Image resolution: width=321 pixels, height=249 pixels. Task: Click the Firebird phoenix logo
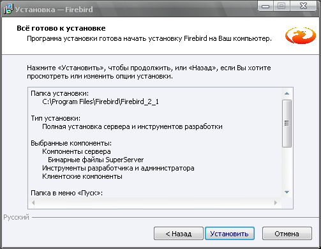pyautogui.click(x=301, y=36)
